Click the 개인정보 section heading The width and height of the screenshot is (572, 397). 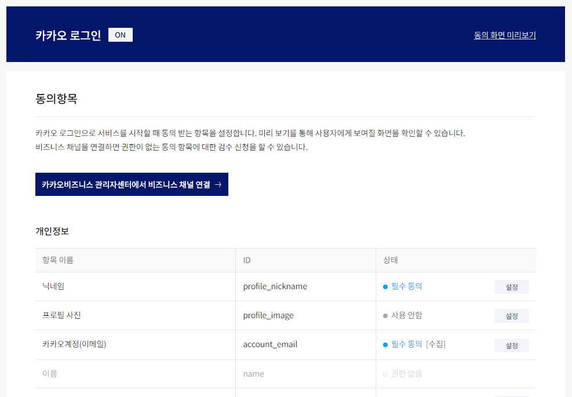point(52,231)
